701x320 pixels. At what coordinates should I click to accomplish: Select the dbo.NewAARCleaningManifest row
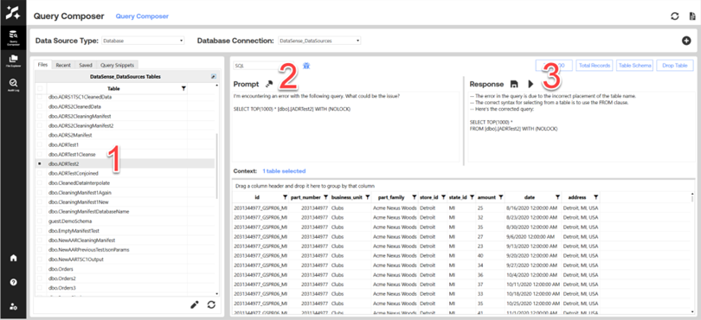[125, 240]
